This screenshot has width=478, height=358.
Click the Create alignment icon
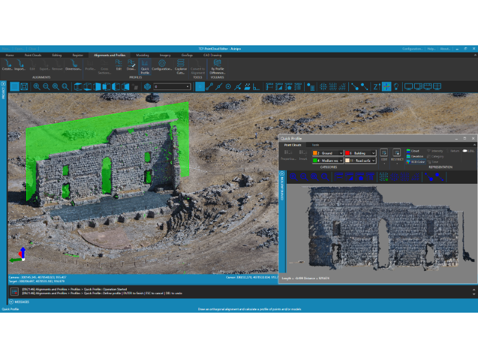[x=7, y=65]
